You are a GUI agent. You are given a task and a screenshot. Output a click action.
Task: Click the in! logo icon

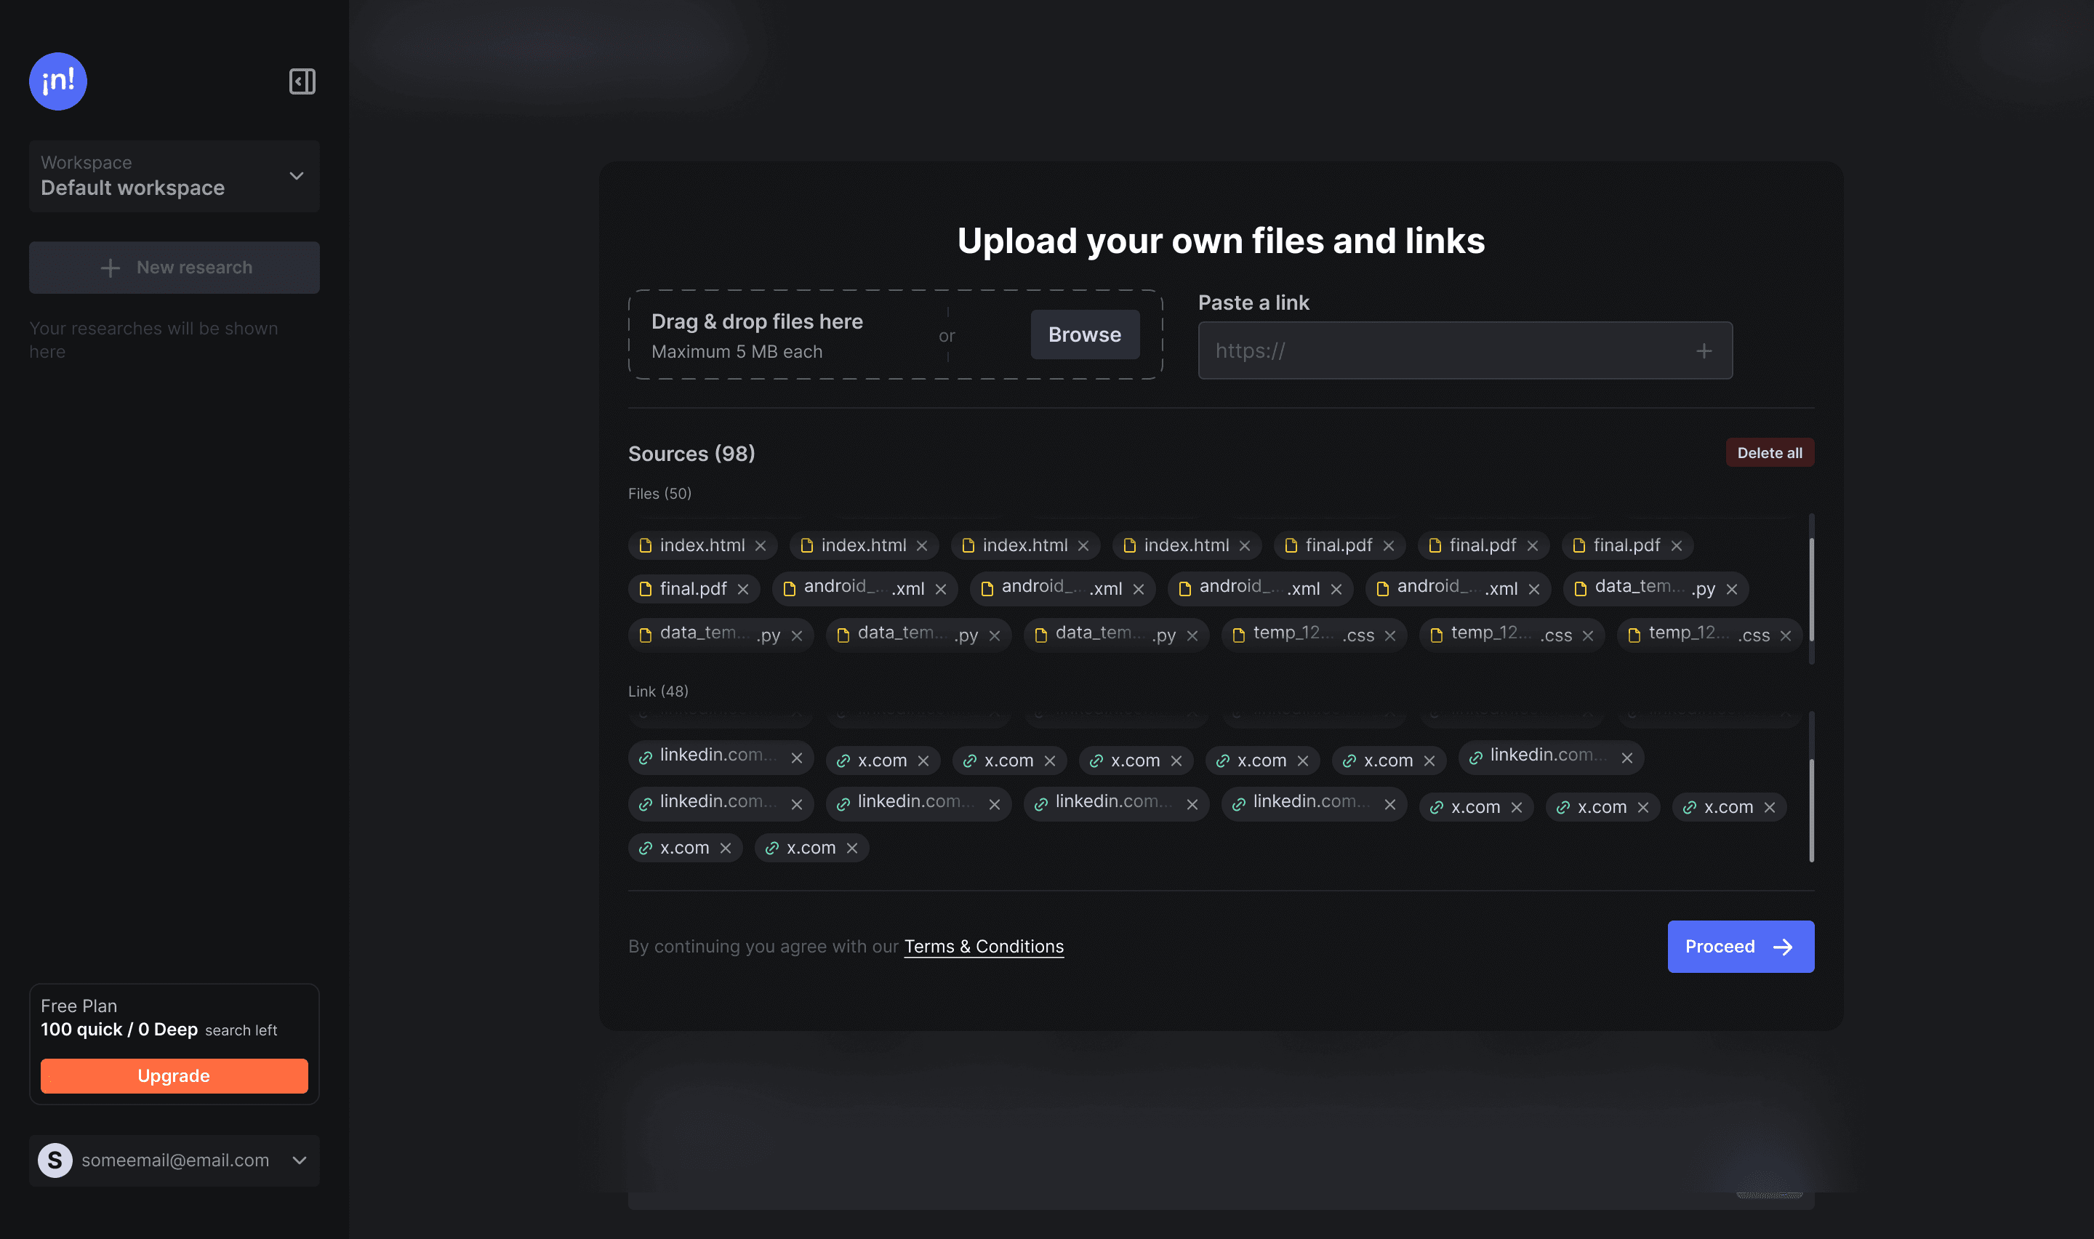click(57, 82)
